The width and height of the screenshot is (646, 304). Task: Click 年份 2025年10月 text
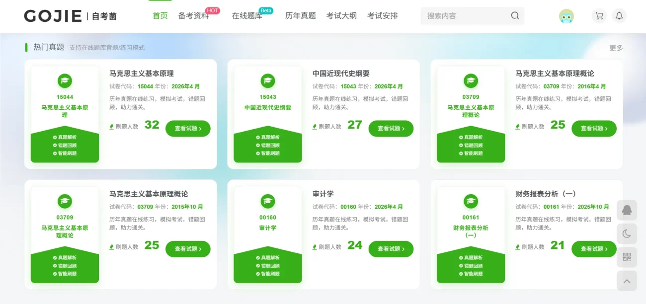(x=585, y=207)
